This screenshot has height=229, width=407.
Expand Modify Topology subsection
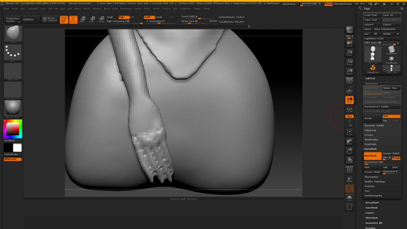[374, 181]
